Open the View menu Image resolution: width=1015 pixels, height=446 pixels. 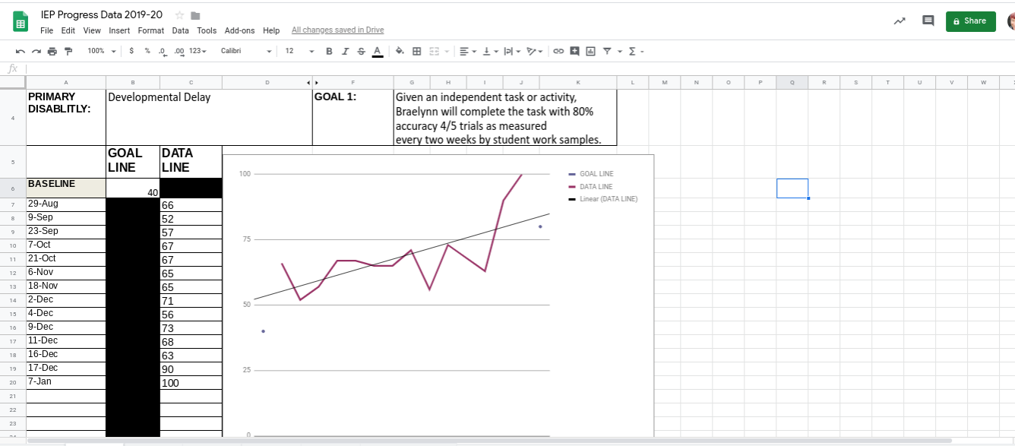[x=92, y=30]
